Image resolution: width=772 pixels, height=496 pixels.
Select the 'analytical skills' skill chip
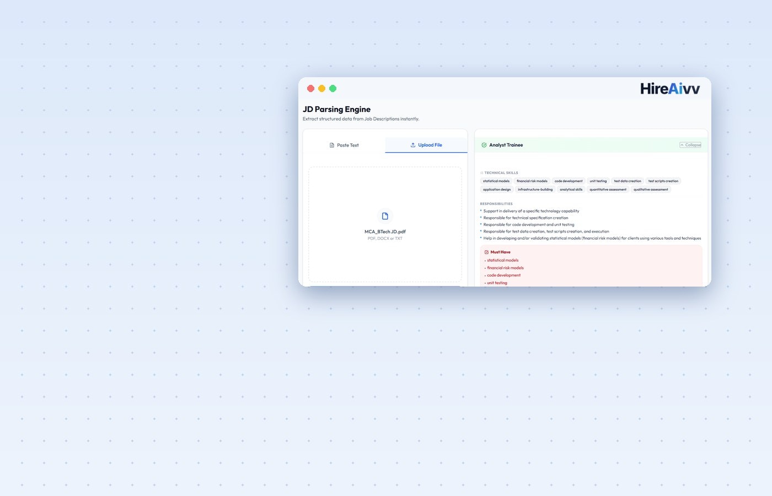pos(571,190)
